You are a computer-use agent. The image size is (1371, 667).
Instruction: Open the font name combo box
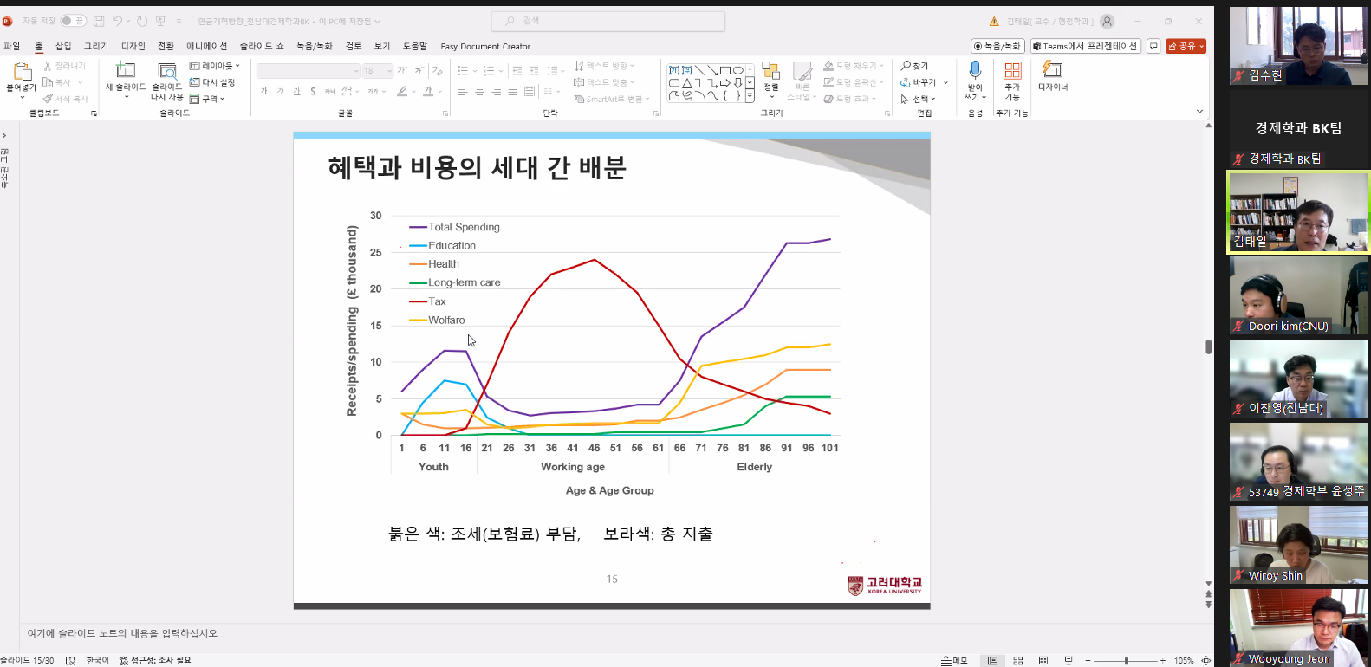click(309, 71)
